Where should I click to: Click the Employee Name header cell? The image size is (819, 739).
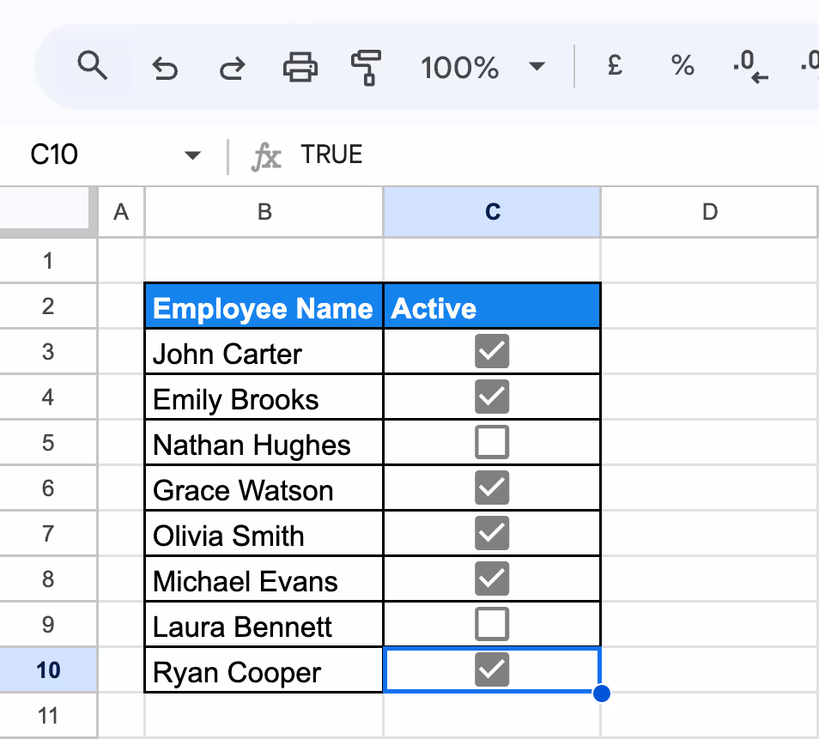[263, 305]
